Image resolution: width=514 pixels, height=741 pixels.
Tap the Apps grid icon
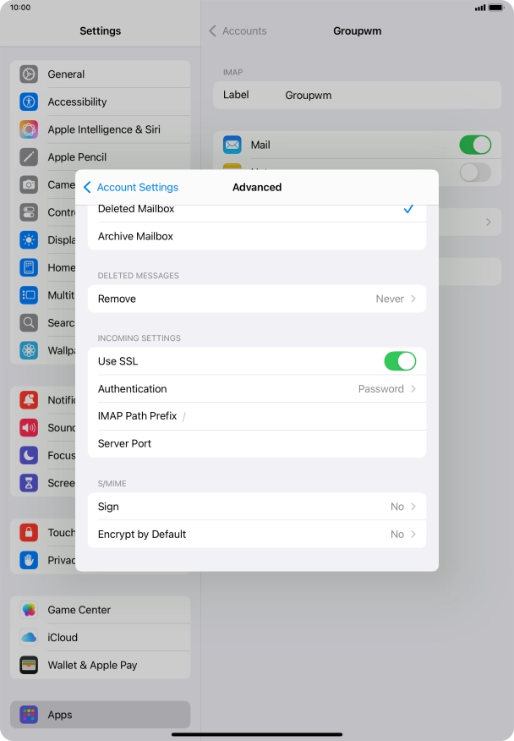[x=30, y=715]
